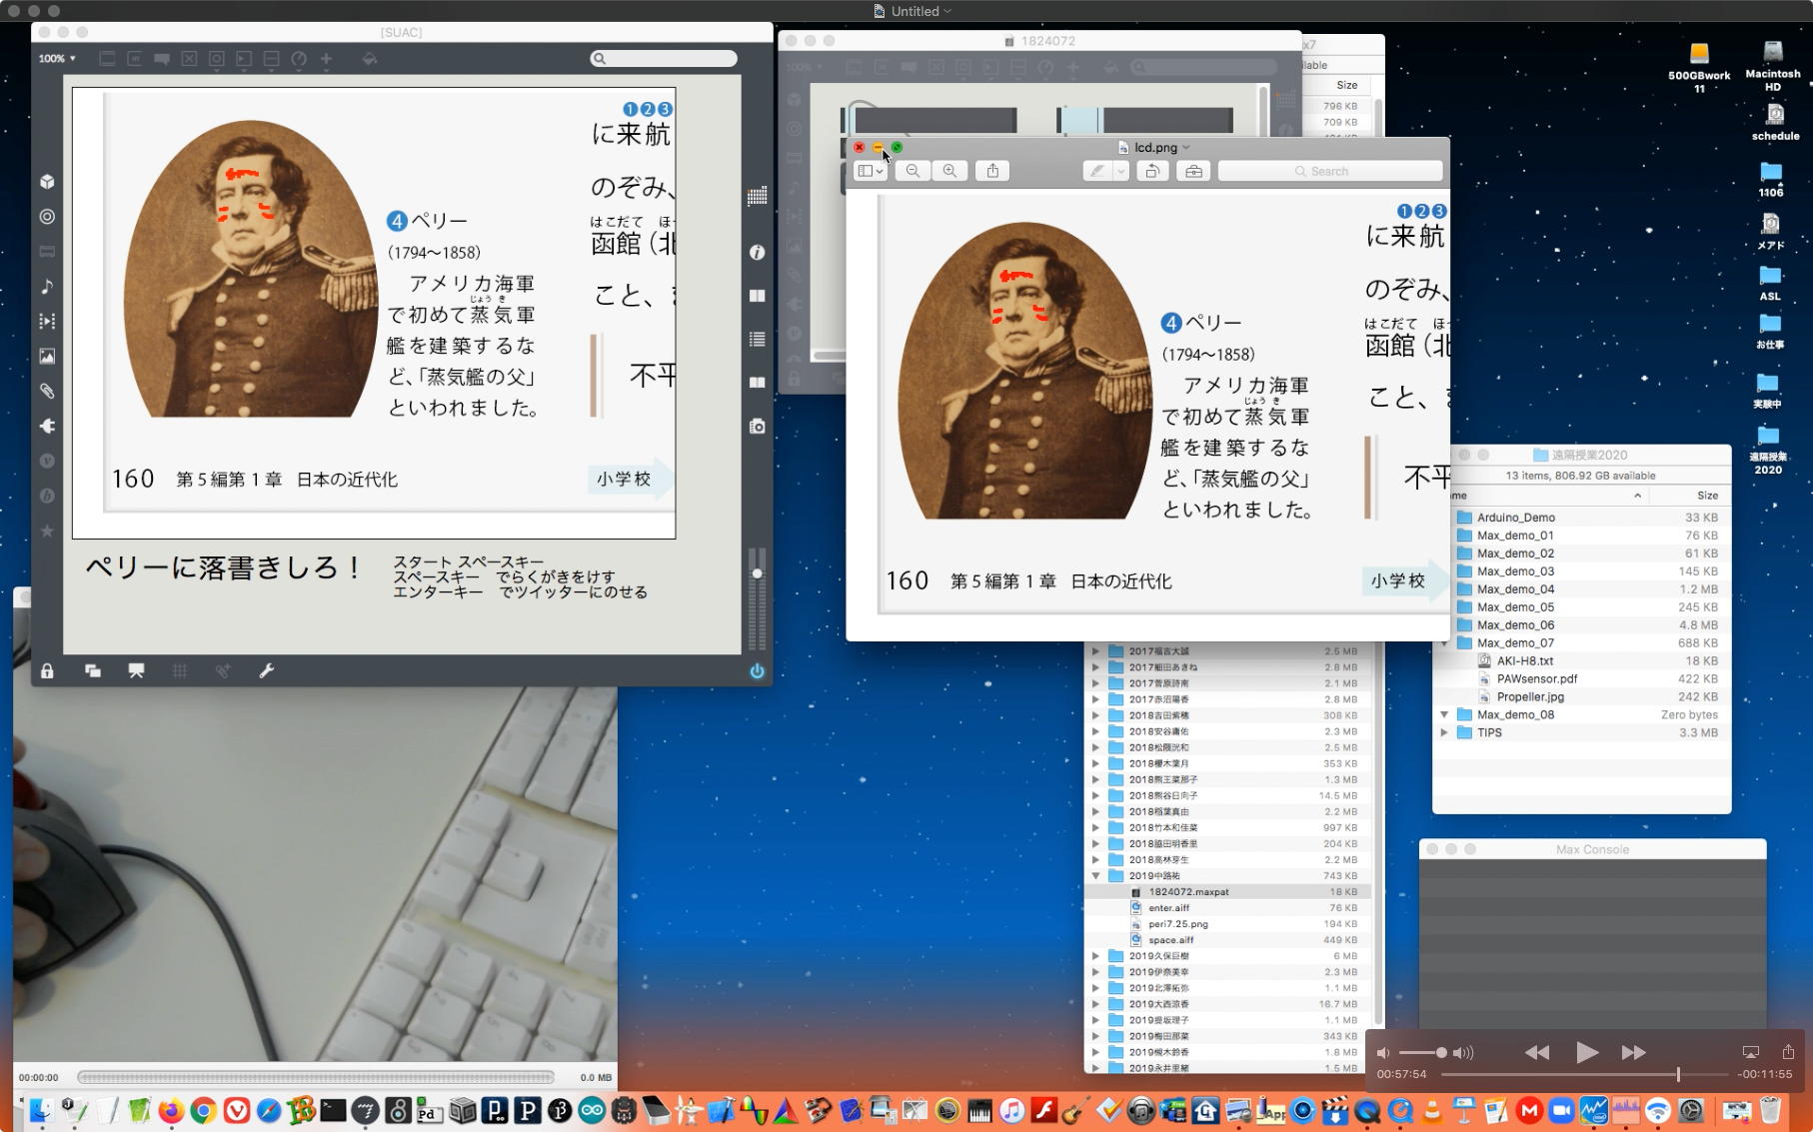Screen dimensions: 1813x1132
Task: Select the peri7.25.png file row
Action: (1228, 924)
